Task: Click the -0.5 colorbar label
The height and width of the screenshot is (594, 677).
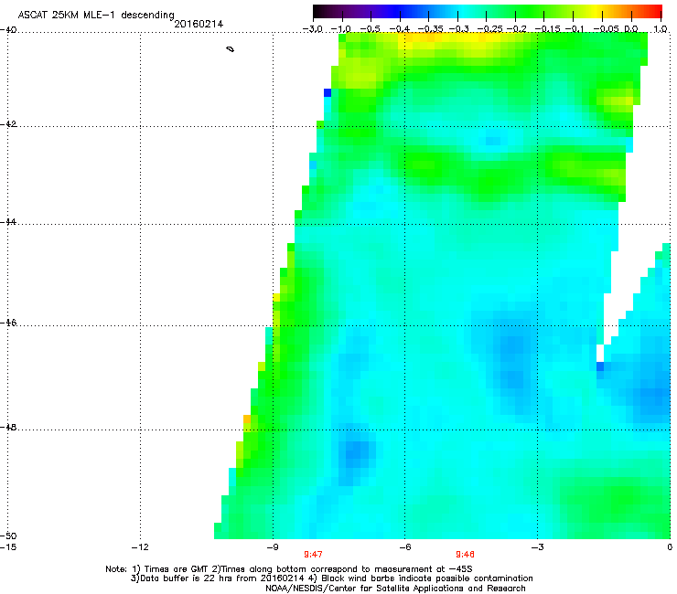Action: (x=370, y=29)
